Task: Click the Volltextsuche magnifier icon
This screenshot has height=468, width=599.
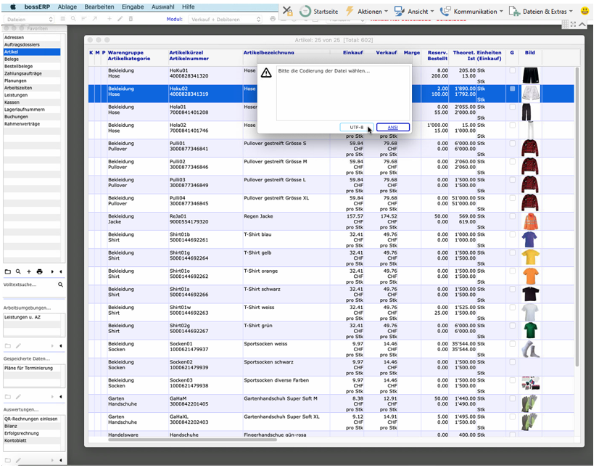Action: click(60, 285)
